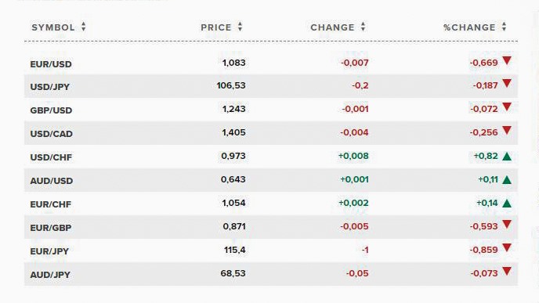539x303 pixels.
Task: Click green up arrow for AUD/USD
Action: [507, 179]
